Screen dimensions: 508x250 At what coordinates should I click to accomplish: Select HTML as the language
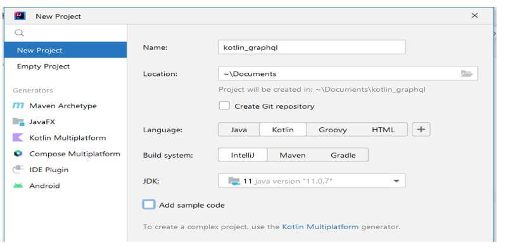pos(383,130)
